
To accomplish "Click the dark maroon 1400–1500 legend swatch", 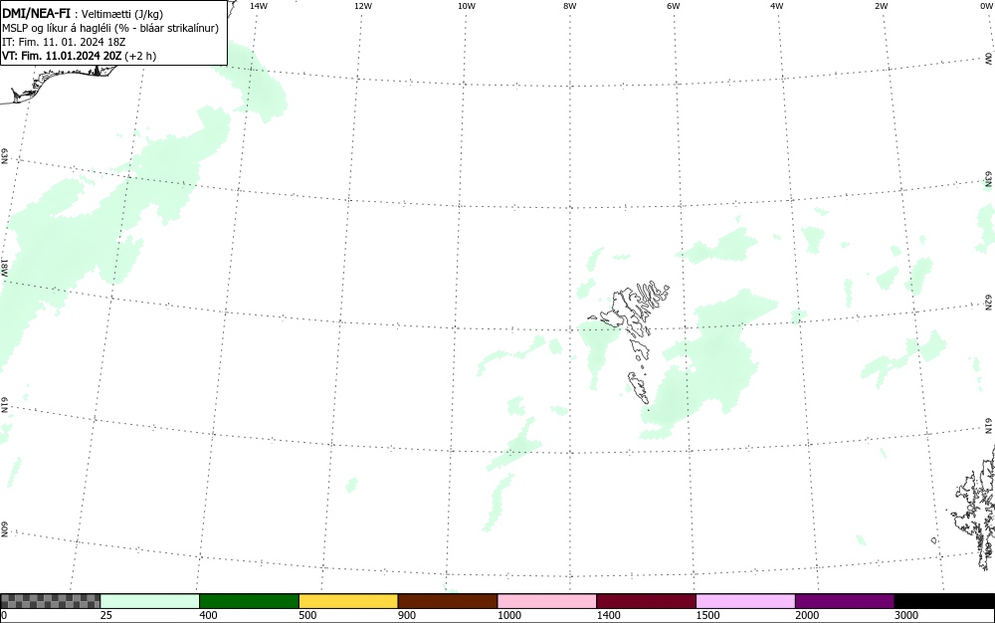I will (646, 601).
